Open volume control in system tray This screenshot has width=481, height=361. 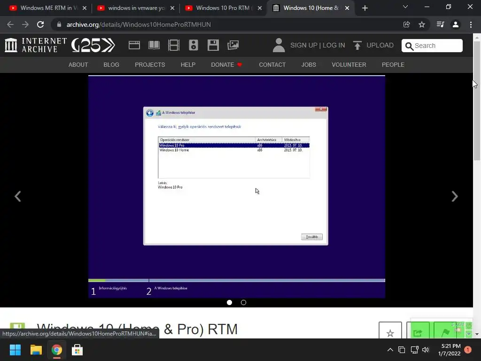426,350
